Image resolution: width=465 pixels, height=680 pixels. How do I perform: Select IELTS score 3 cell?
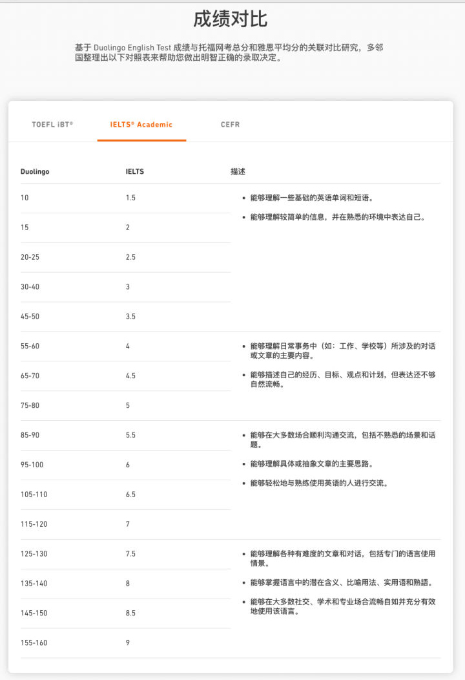tap(128, 286)
